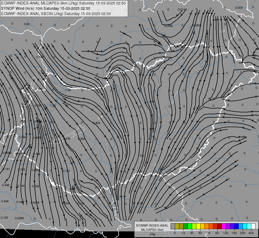
Task: Select the map value '0.241'
Action: [x=38, y=106]
